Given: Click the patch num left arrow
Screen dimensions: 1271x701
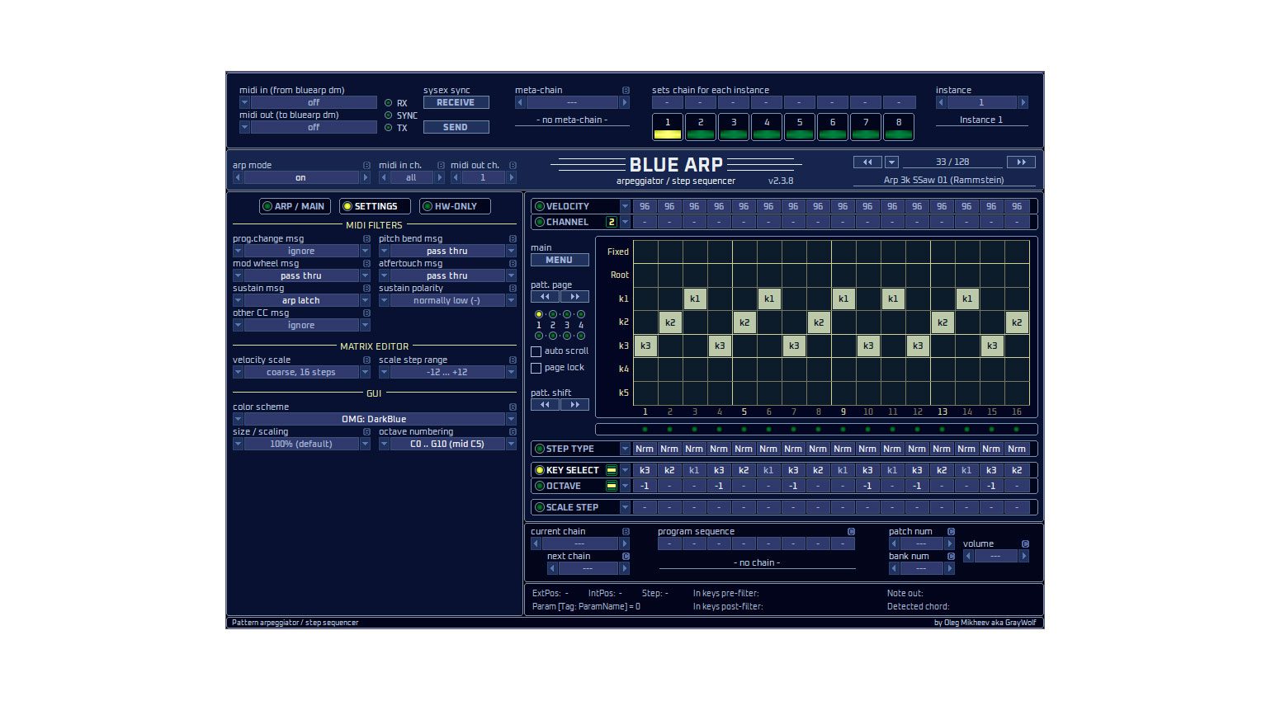Looking at the screenshot, I should point(894,543).
